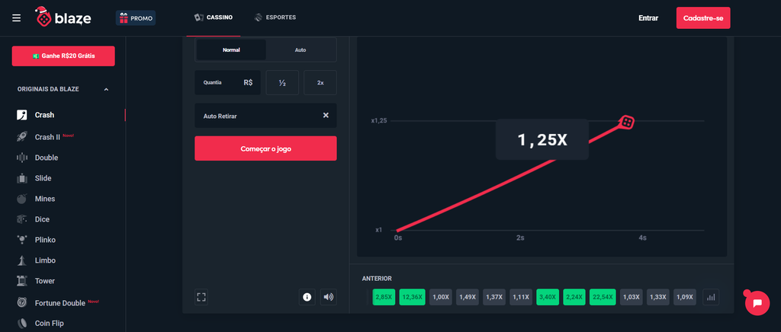Click the 1,33X previous result

[x=658, y=297]
